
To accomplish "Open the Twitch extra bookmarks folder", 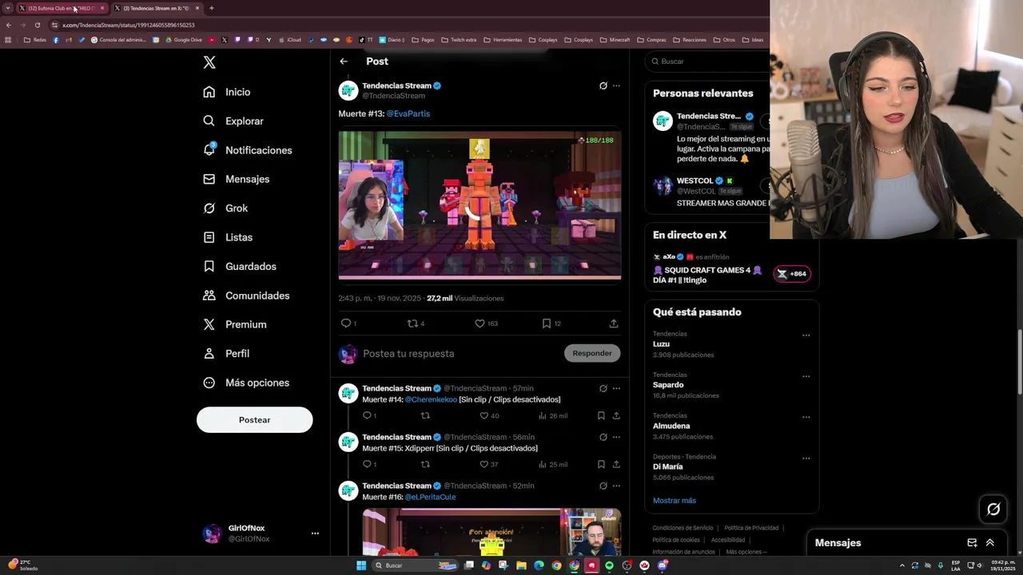I will 459,40.
